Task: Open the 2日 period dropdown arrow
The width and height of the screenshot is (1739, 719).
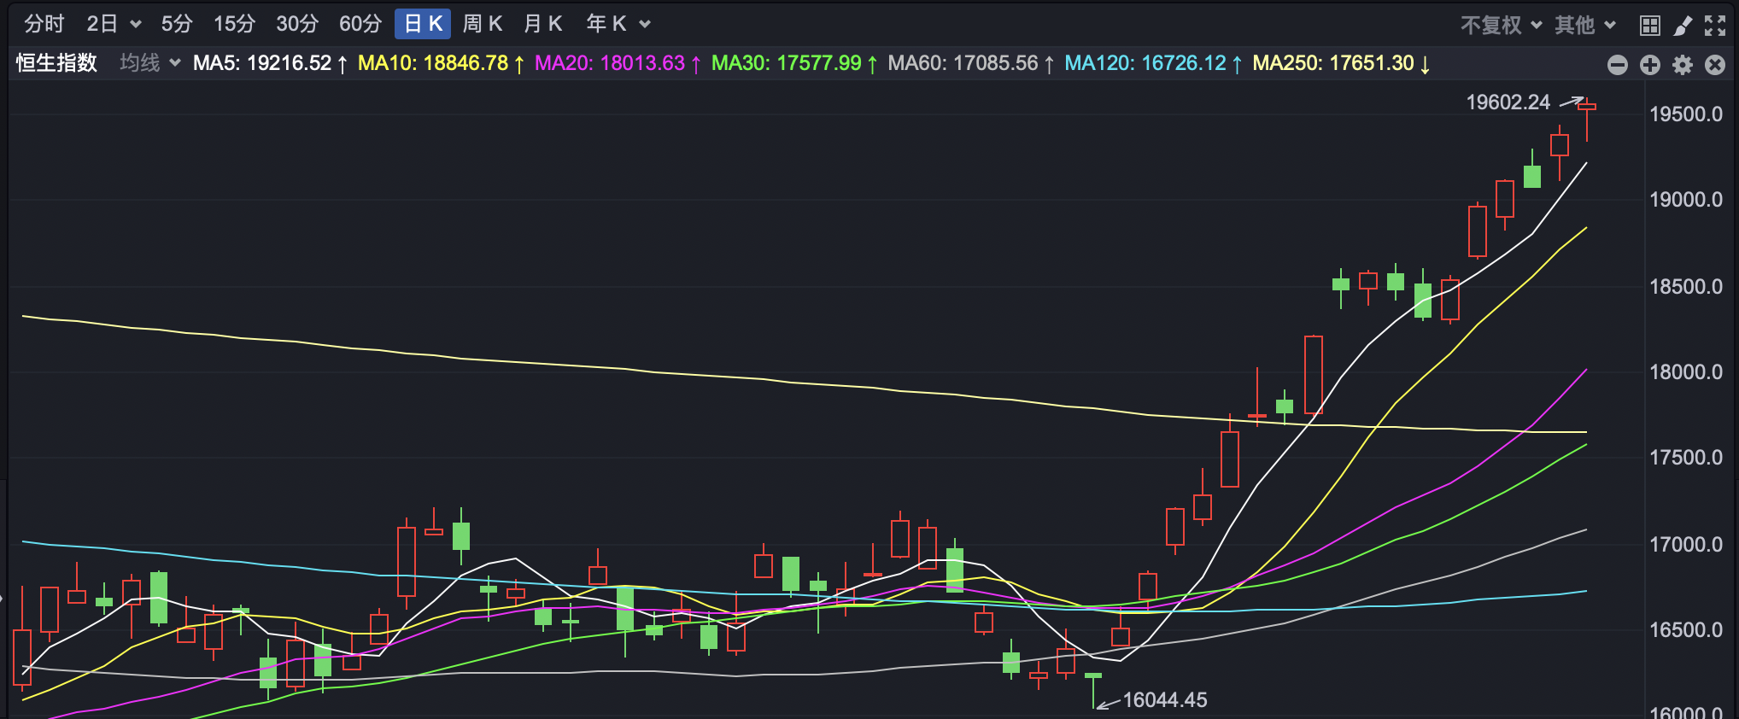Action: 135,25
